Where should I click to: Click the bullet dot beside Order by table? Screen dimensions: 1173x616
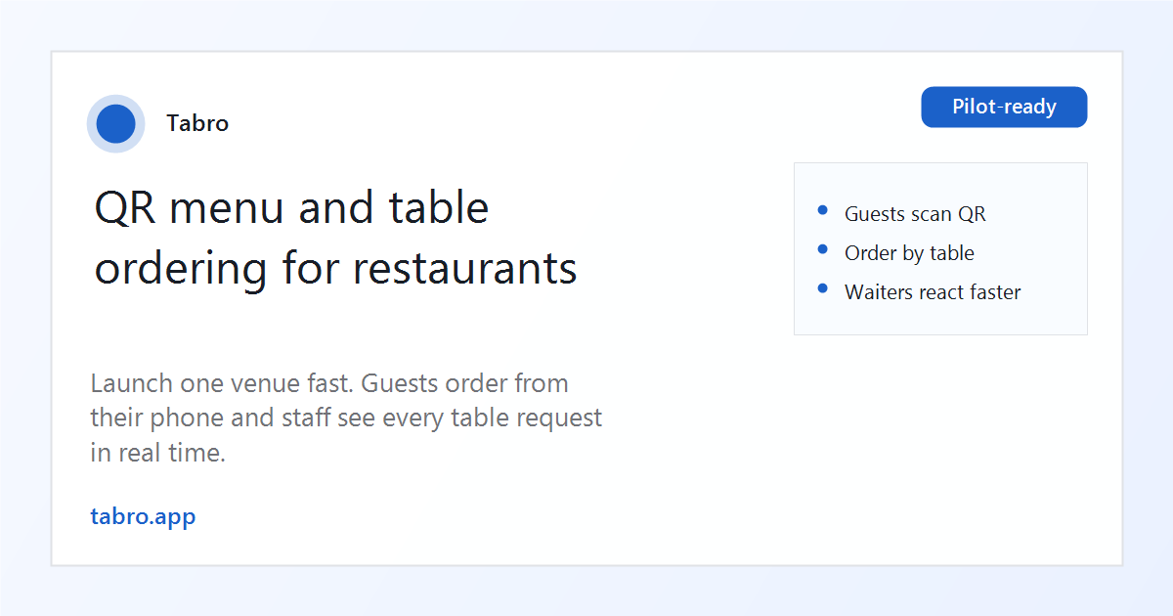pos(822,249)
